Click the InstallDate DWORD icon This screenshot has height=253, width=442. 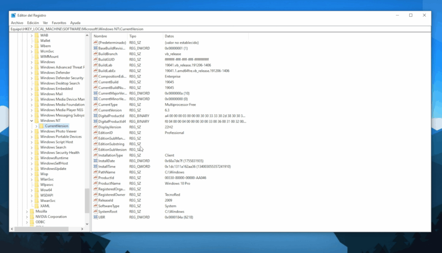(x=95, y=161)
